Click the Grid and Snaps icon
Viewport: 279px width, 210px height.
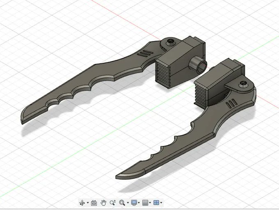pos(145,203)
